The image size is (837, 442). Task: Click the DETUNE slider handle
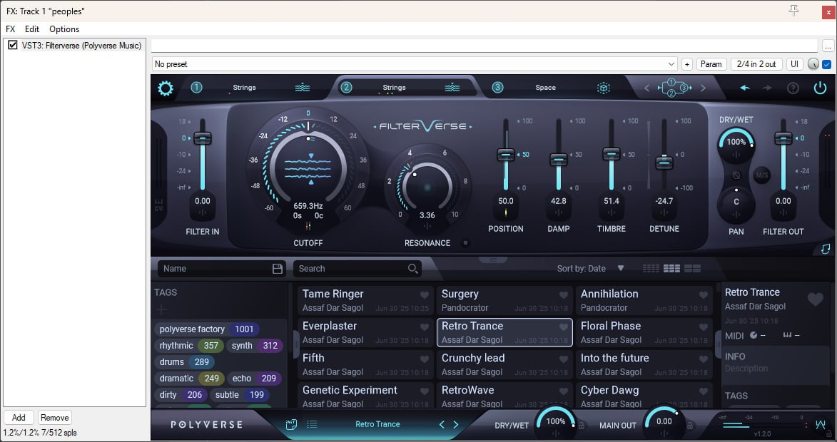tap(664, 162)
